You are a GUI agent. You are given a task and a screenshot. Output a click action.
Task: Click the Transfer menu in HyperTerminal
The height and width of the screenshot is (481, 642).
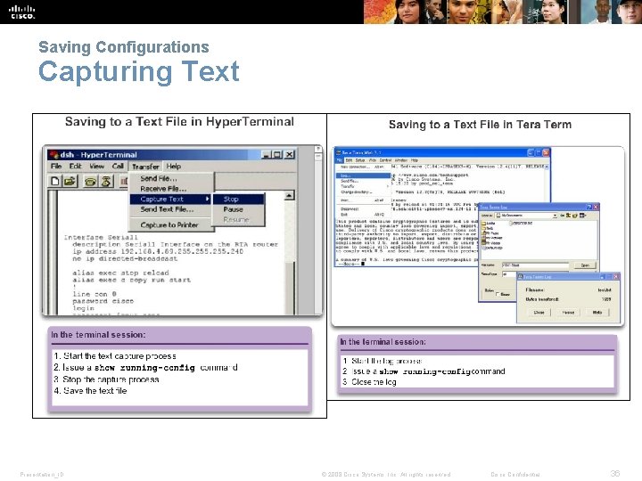coord(145,167)
